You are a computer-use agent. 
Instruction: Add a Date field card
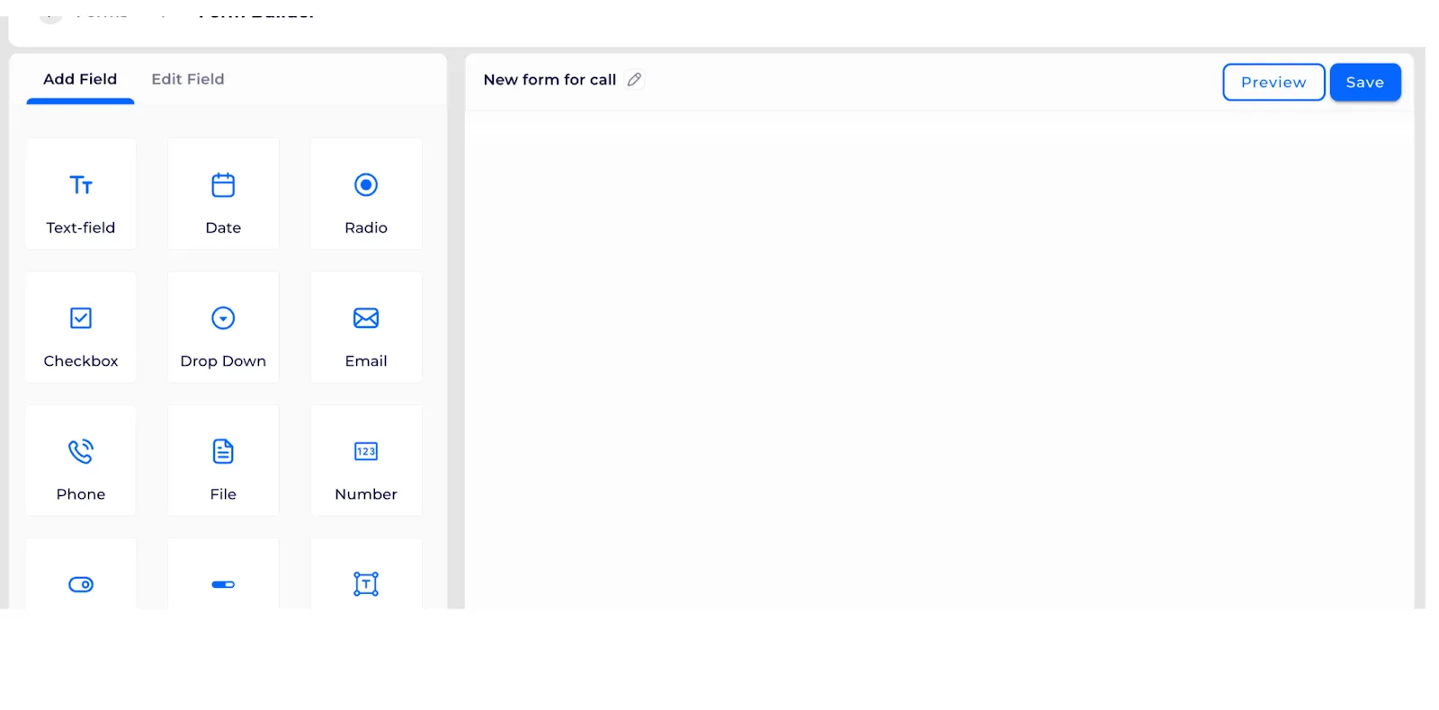pyautogui.click(x=223, y=193)
